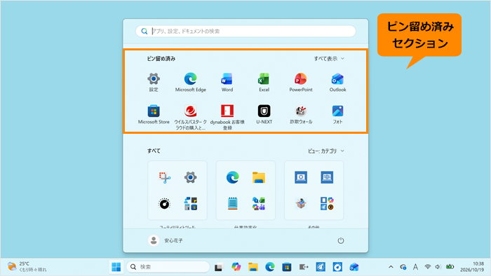Open Microsoft Store from pinned apps
Screen dimensions: 491x276
pyautogui.click(x=154, y=115)
